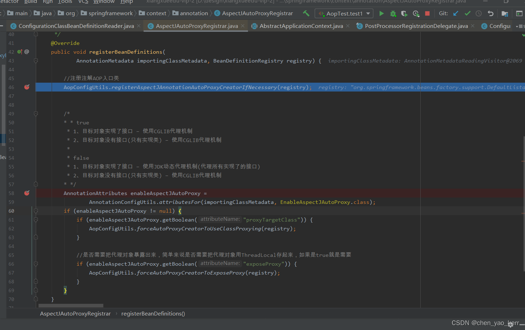
Task: Update project via Git blue arrow
Action: point(456,13)
